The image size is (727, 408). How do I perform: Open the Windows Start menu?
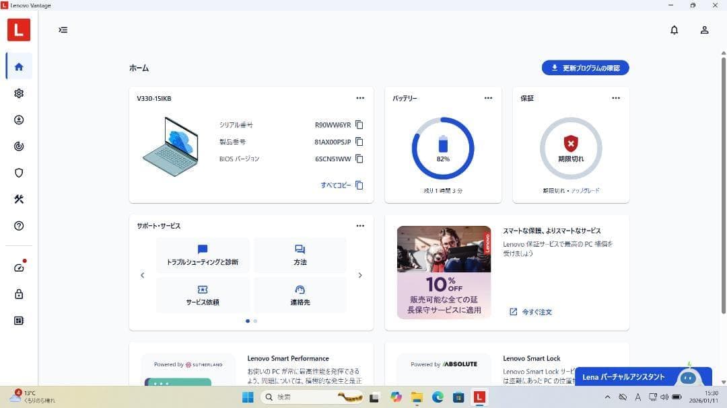248,397
